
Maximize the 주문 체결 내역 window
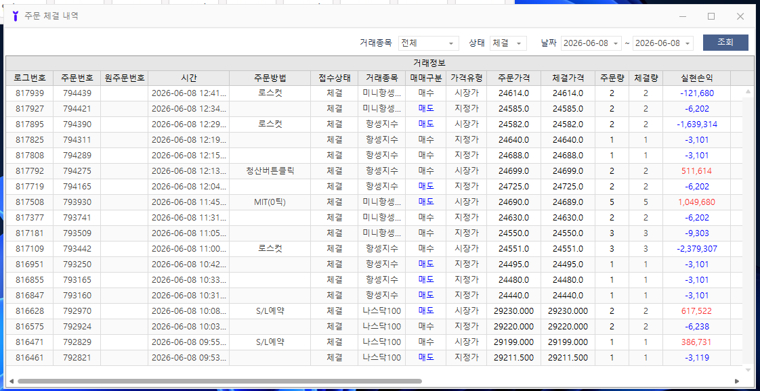[711, 16]
